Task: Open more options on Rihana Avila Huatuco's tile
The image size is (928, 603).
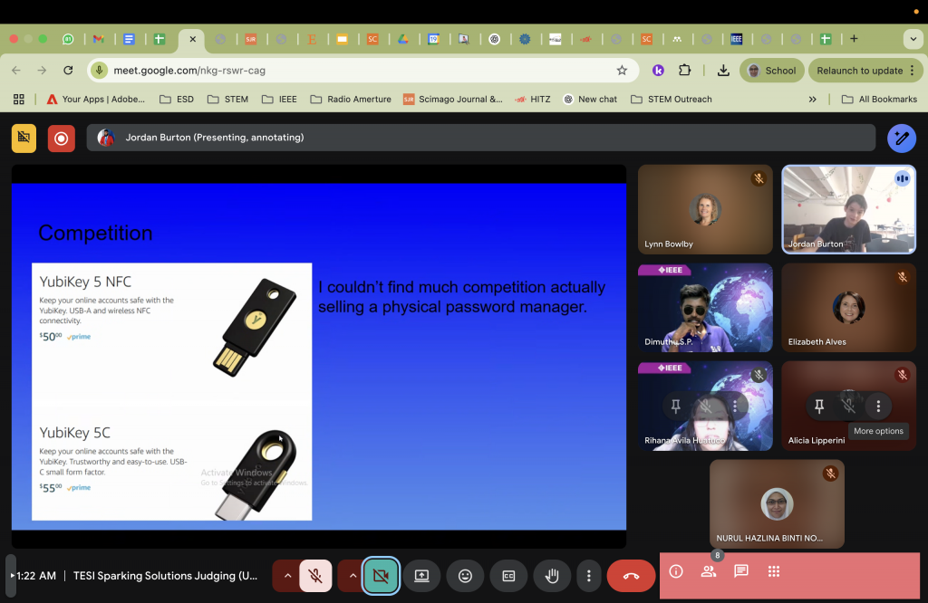Action: point(735,407)
